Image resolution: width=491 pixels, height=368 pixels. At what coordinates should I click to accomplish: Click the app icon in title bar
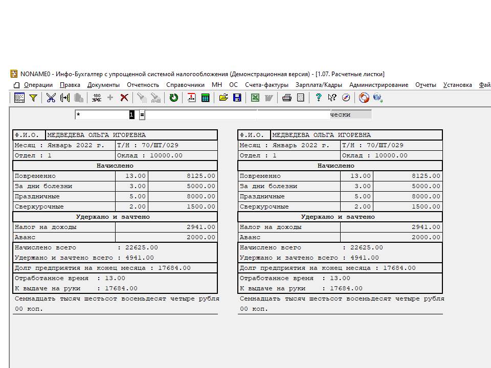14,74
